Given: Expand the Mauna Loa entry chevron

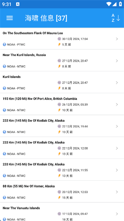Looking at the screenshot, I should point(117,39).
